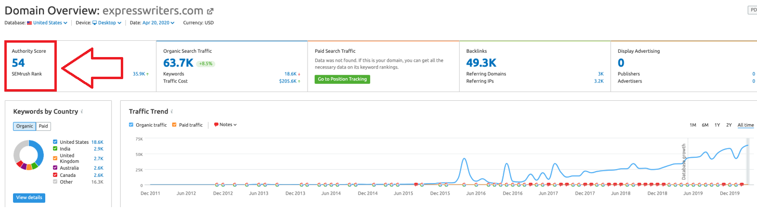Viewport: 757px width, 210px height.
Task: Click info icon beside Keywords by Country
Action: [82, 111]
